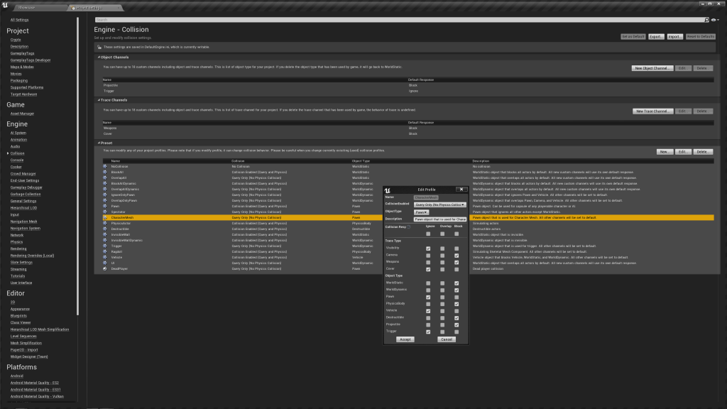Collapse the Object Channels section
727x409 pixels.
99,56
